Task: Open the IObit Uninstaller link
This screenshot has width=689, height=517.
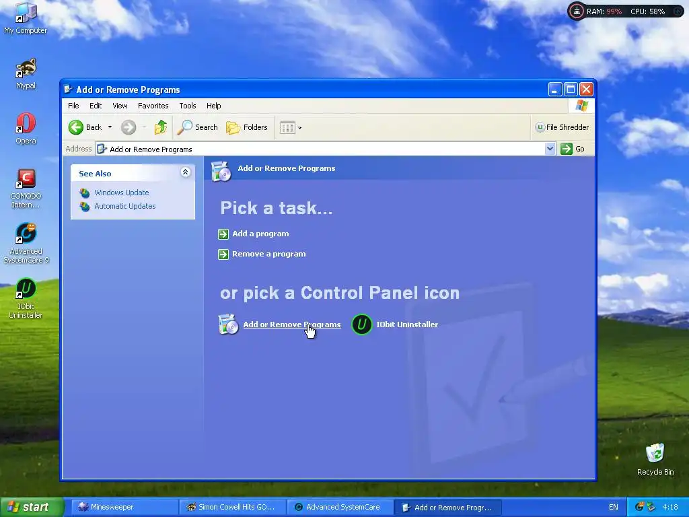Action: click(x=407, y=324)
